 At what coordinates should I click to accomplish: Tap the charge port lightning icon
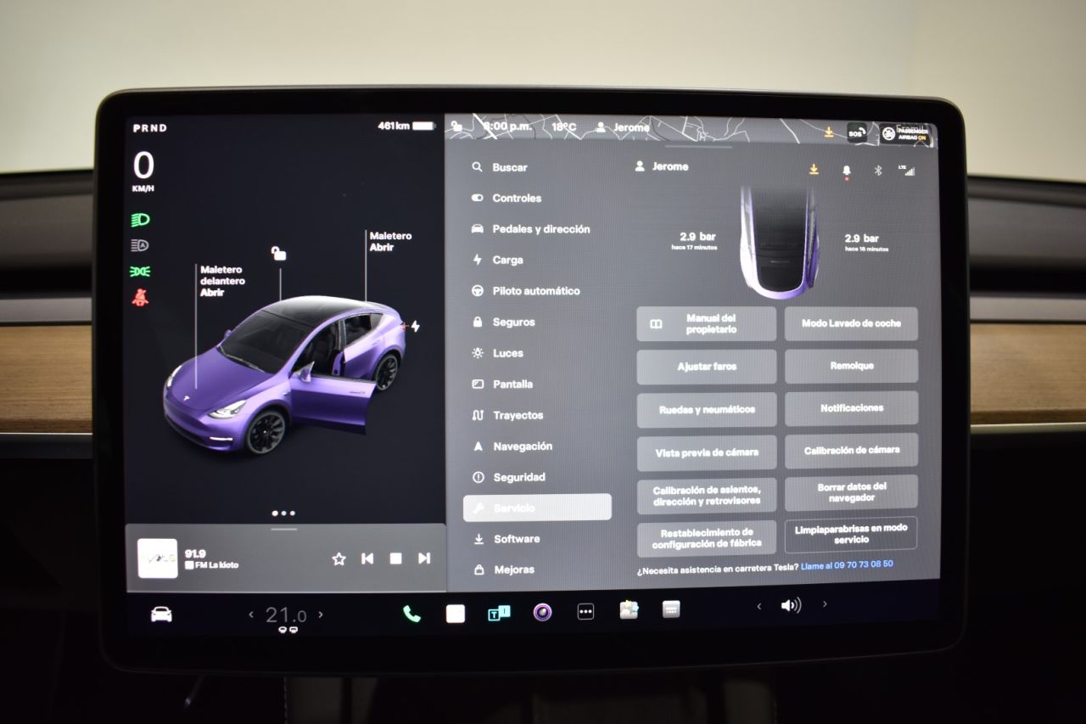(x=415, y=325)
